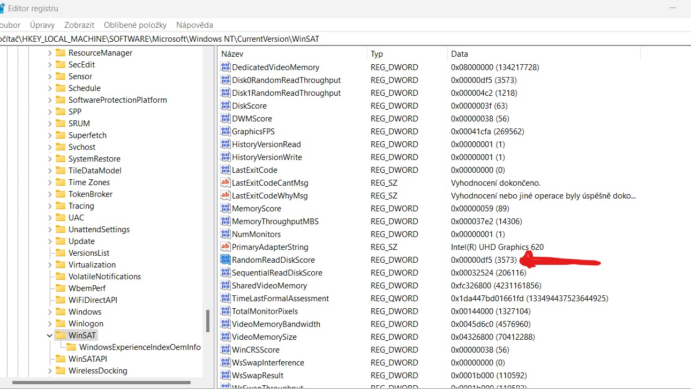Click the tree pane vertical scrollbar thumb
The image size is (691, 389).
point(208,321)
